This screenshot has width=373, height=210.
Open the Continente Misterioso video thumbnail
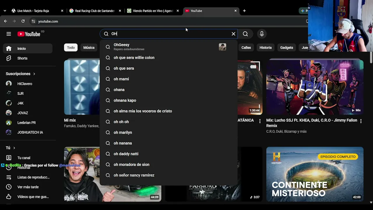(x=315, y=174)
